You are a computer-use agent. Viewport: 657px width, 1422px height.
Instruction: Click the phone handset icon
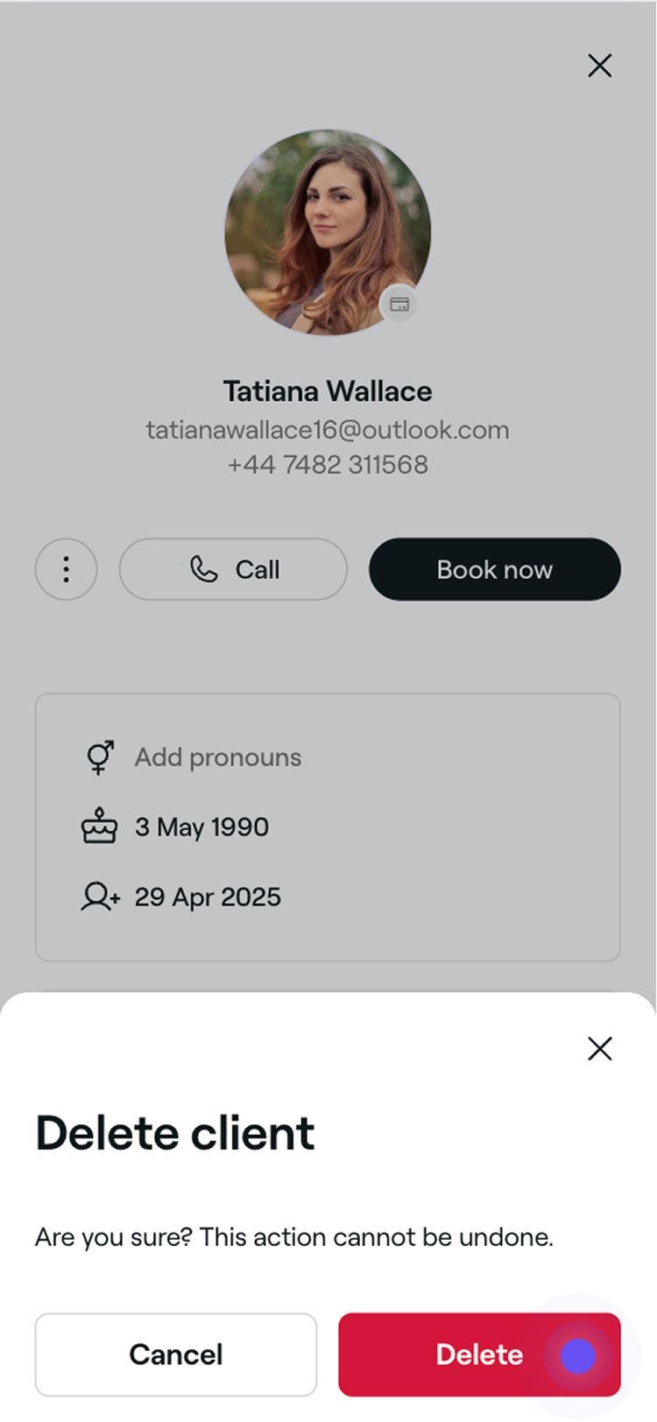[x=203, y=569]
